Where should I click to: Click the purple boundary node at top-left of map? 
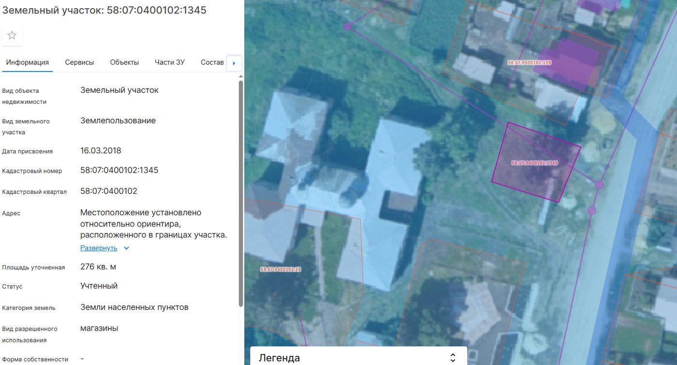click(x=347, y=27)
